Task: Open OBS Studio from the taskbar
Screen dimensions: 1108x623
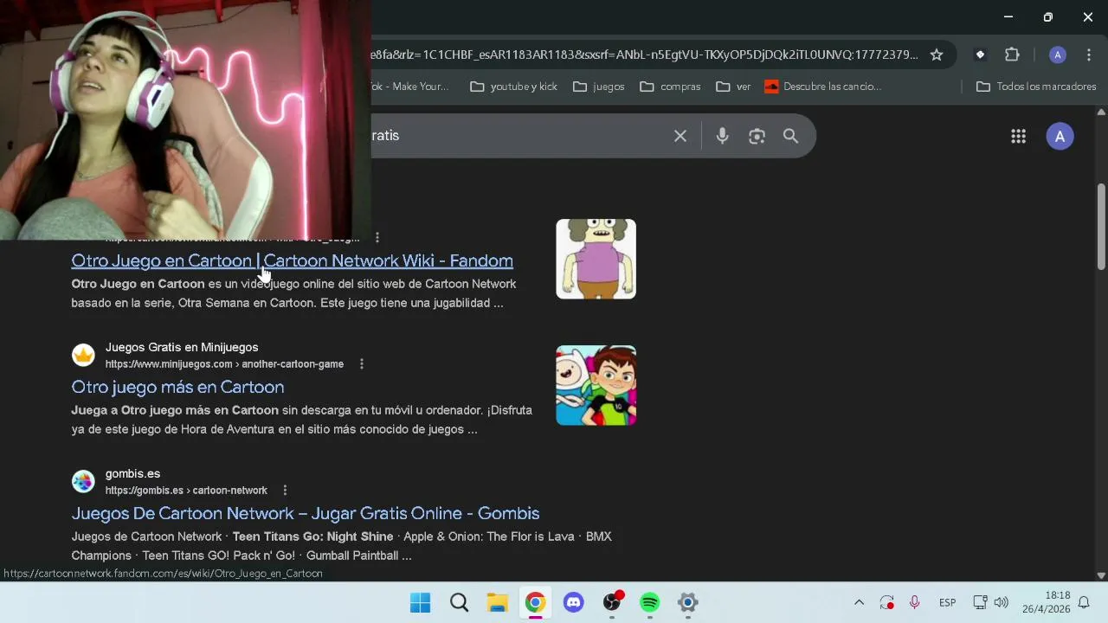Action: tap(612, 602)
